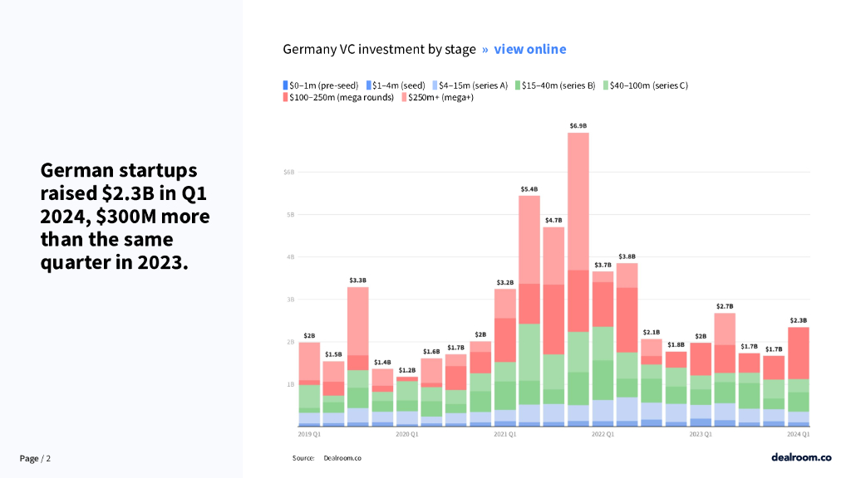851x478 pixels.
Task: Click the » arrows before view online
Action: [x=485, y=49]
